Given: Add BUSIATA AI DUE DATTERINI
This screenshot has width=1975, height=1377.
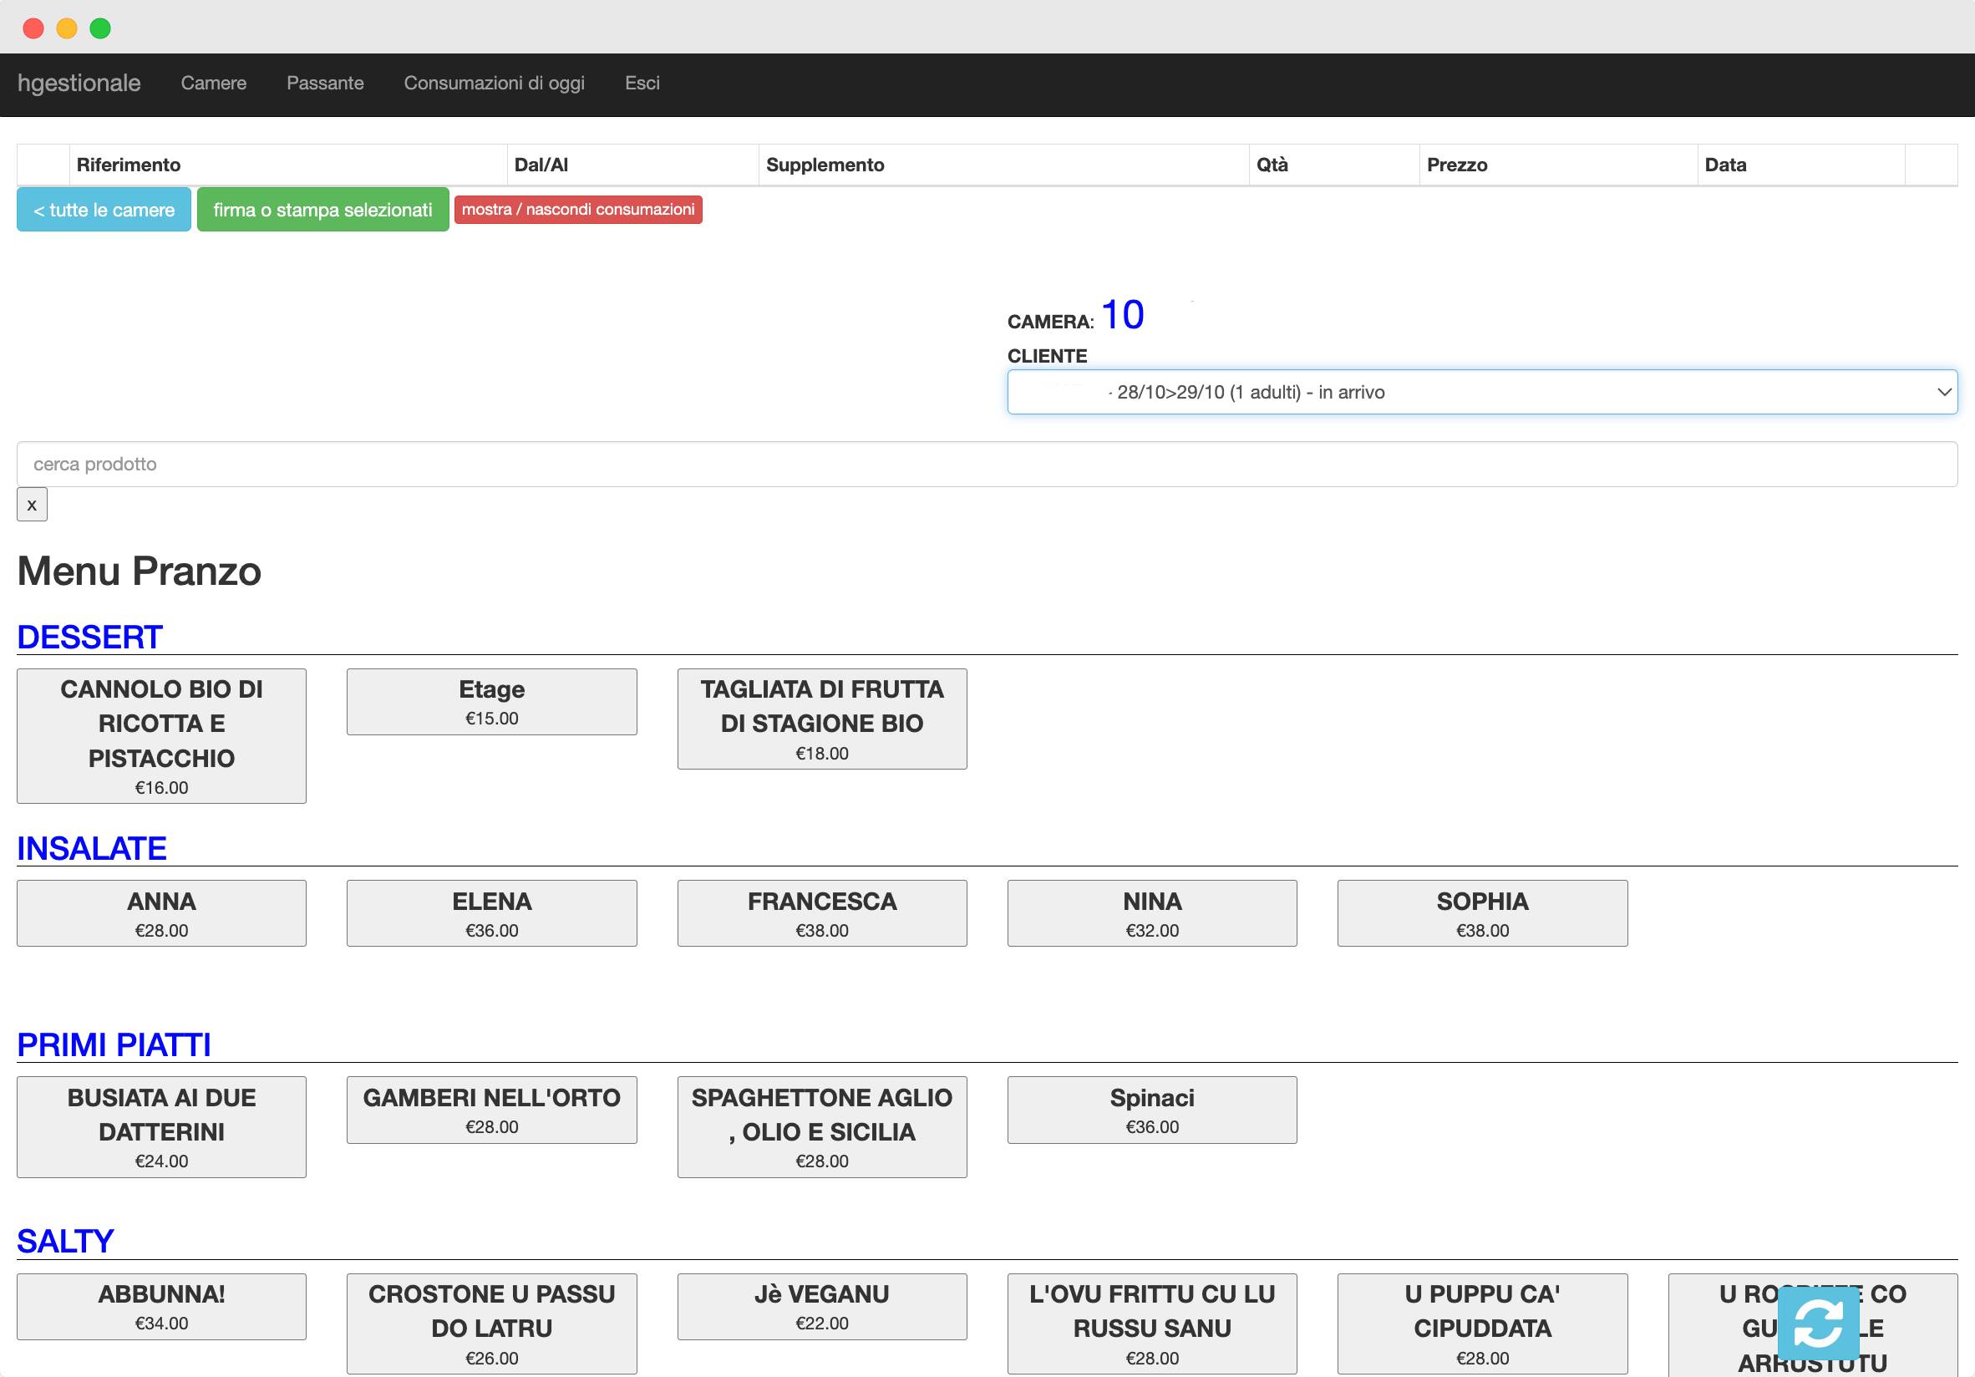Looking at the screenshot, I should pos(162,1127).
